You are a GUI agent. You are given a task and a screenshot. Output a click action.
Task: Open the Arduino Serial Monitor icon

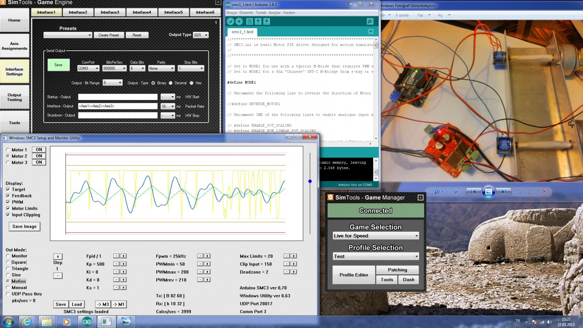(370, 22)
